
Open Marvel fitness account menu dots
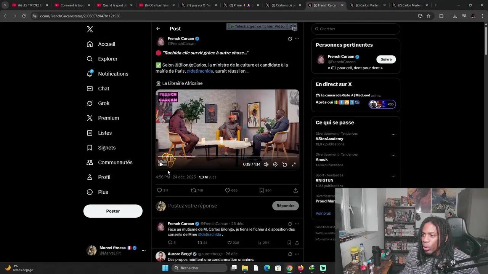(x=143, y=250)
